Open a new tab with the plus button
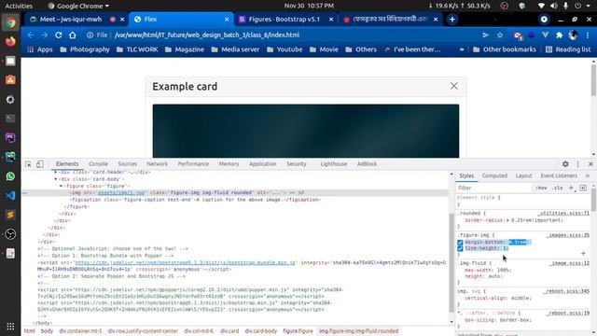597x336 pixels. (x=451, y=20)
